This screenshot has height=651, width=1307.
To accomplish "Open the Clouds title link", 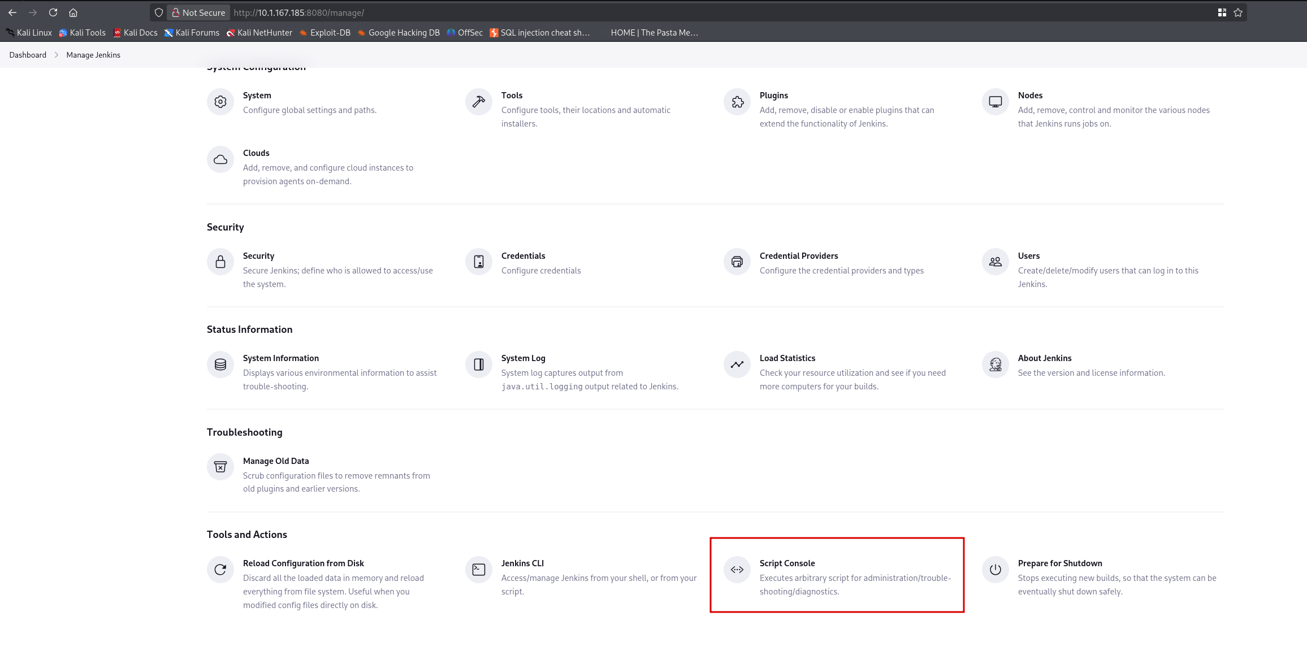I will click(256, 153).
